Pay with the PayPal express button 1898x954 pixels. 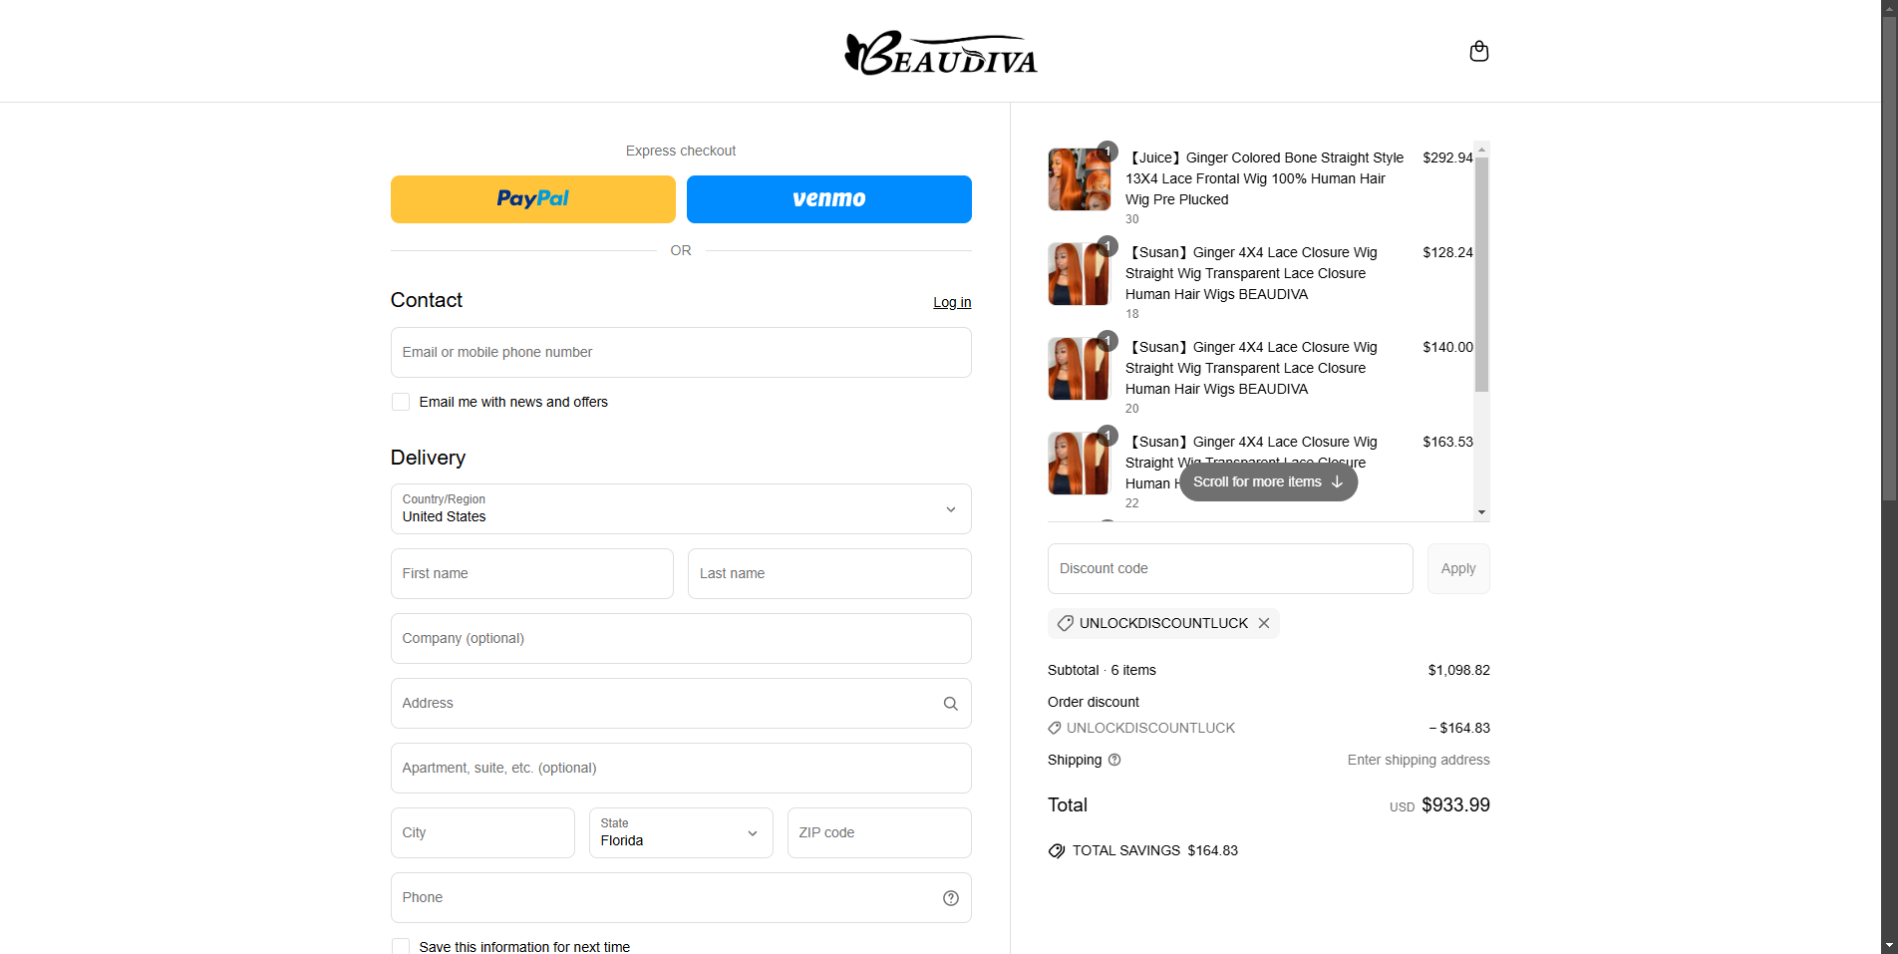[x=533, y=199]
